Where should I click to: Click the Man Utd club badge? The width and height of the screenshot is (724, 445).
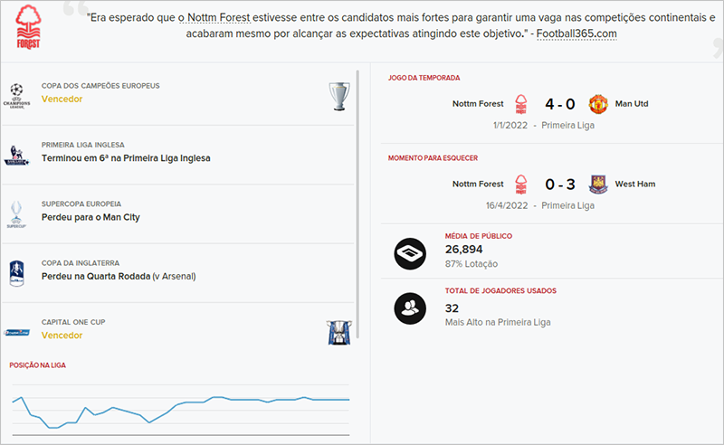pyautogui.click(x=597, y=103)
